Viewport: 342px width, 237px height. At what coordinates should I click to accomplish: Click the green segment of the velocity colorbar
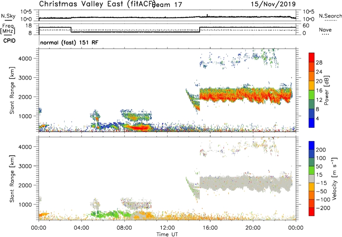click(x=312, y=170)
